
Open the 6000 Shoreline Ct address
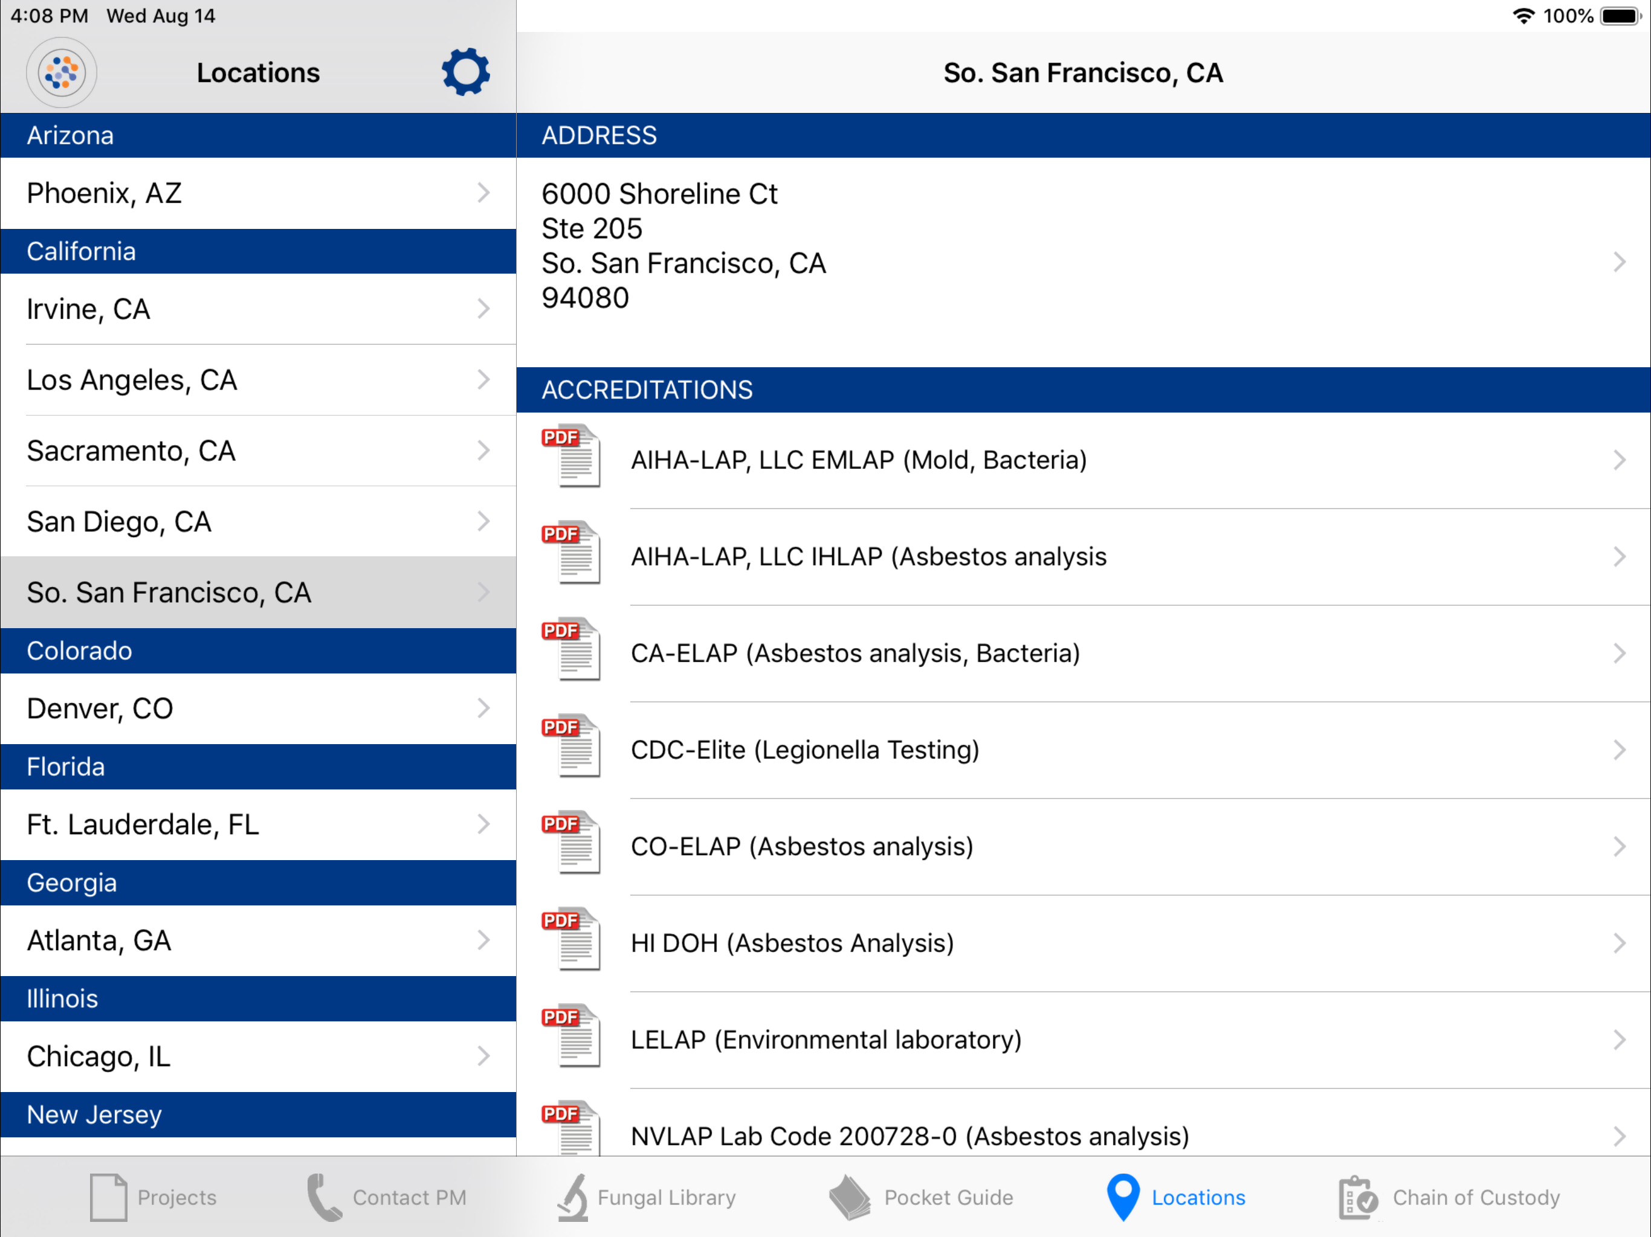(1083, 262)
